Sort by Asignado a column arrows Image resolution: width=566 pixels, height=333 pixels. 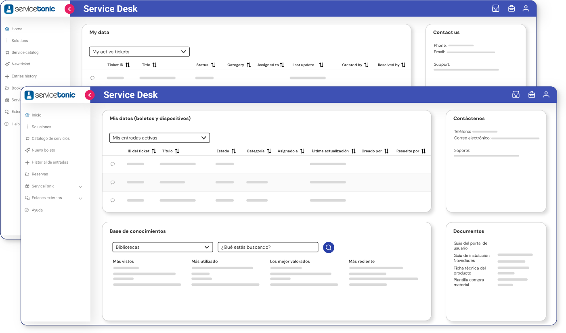pos(302,151)
